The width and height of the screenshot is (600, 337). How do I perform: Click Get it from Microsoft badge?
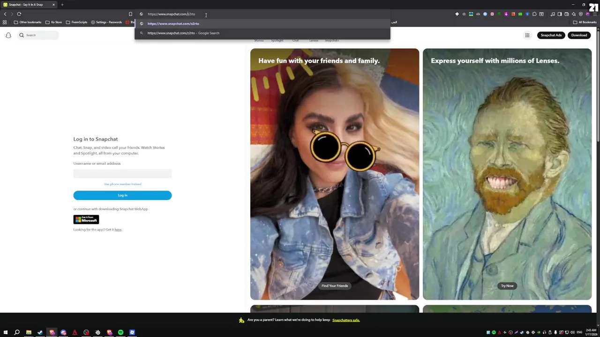coord(86,219)
